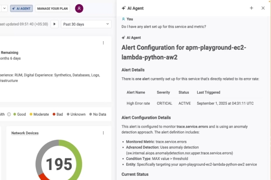Open the subscription card three-dot menu

pyautogui.click(x=103, y=43)
